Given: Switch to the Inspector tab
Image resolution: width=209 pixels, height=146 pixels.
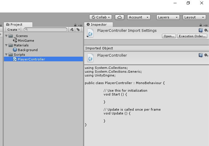Looking at the screenshot, I should pos(99,25).
